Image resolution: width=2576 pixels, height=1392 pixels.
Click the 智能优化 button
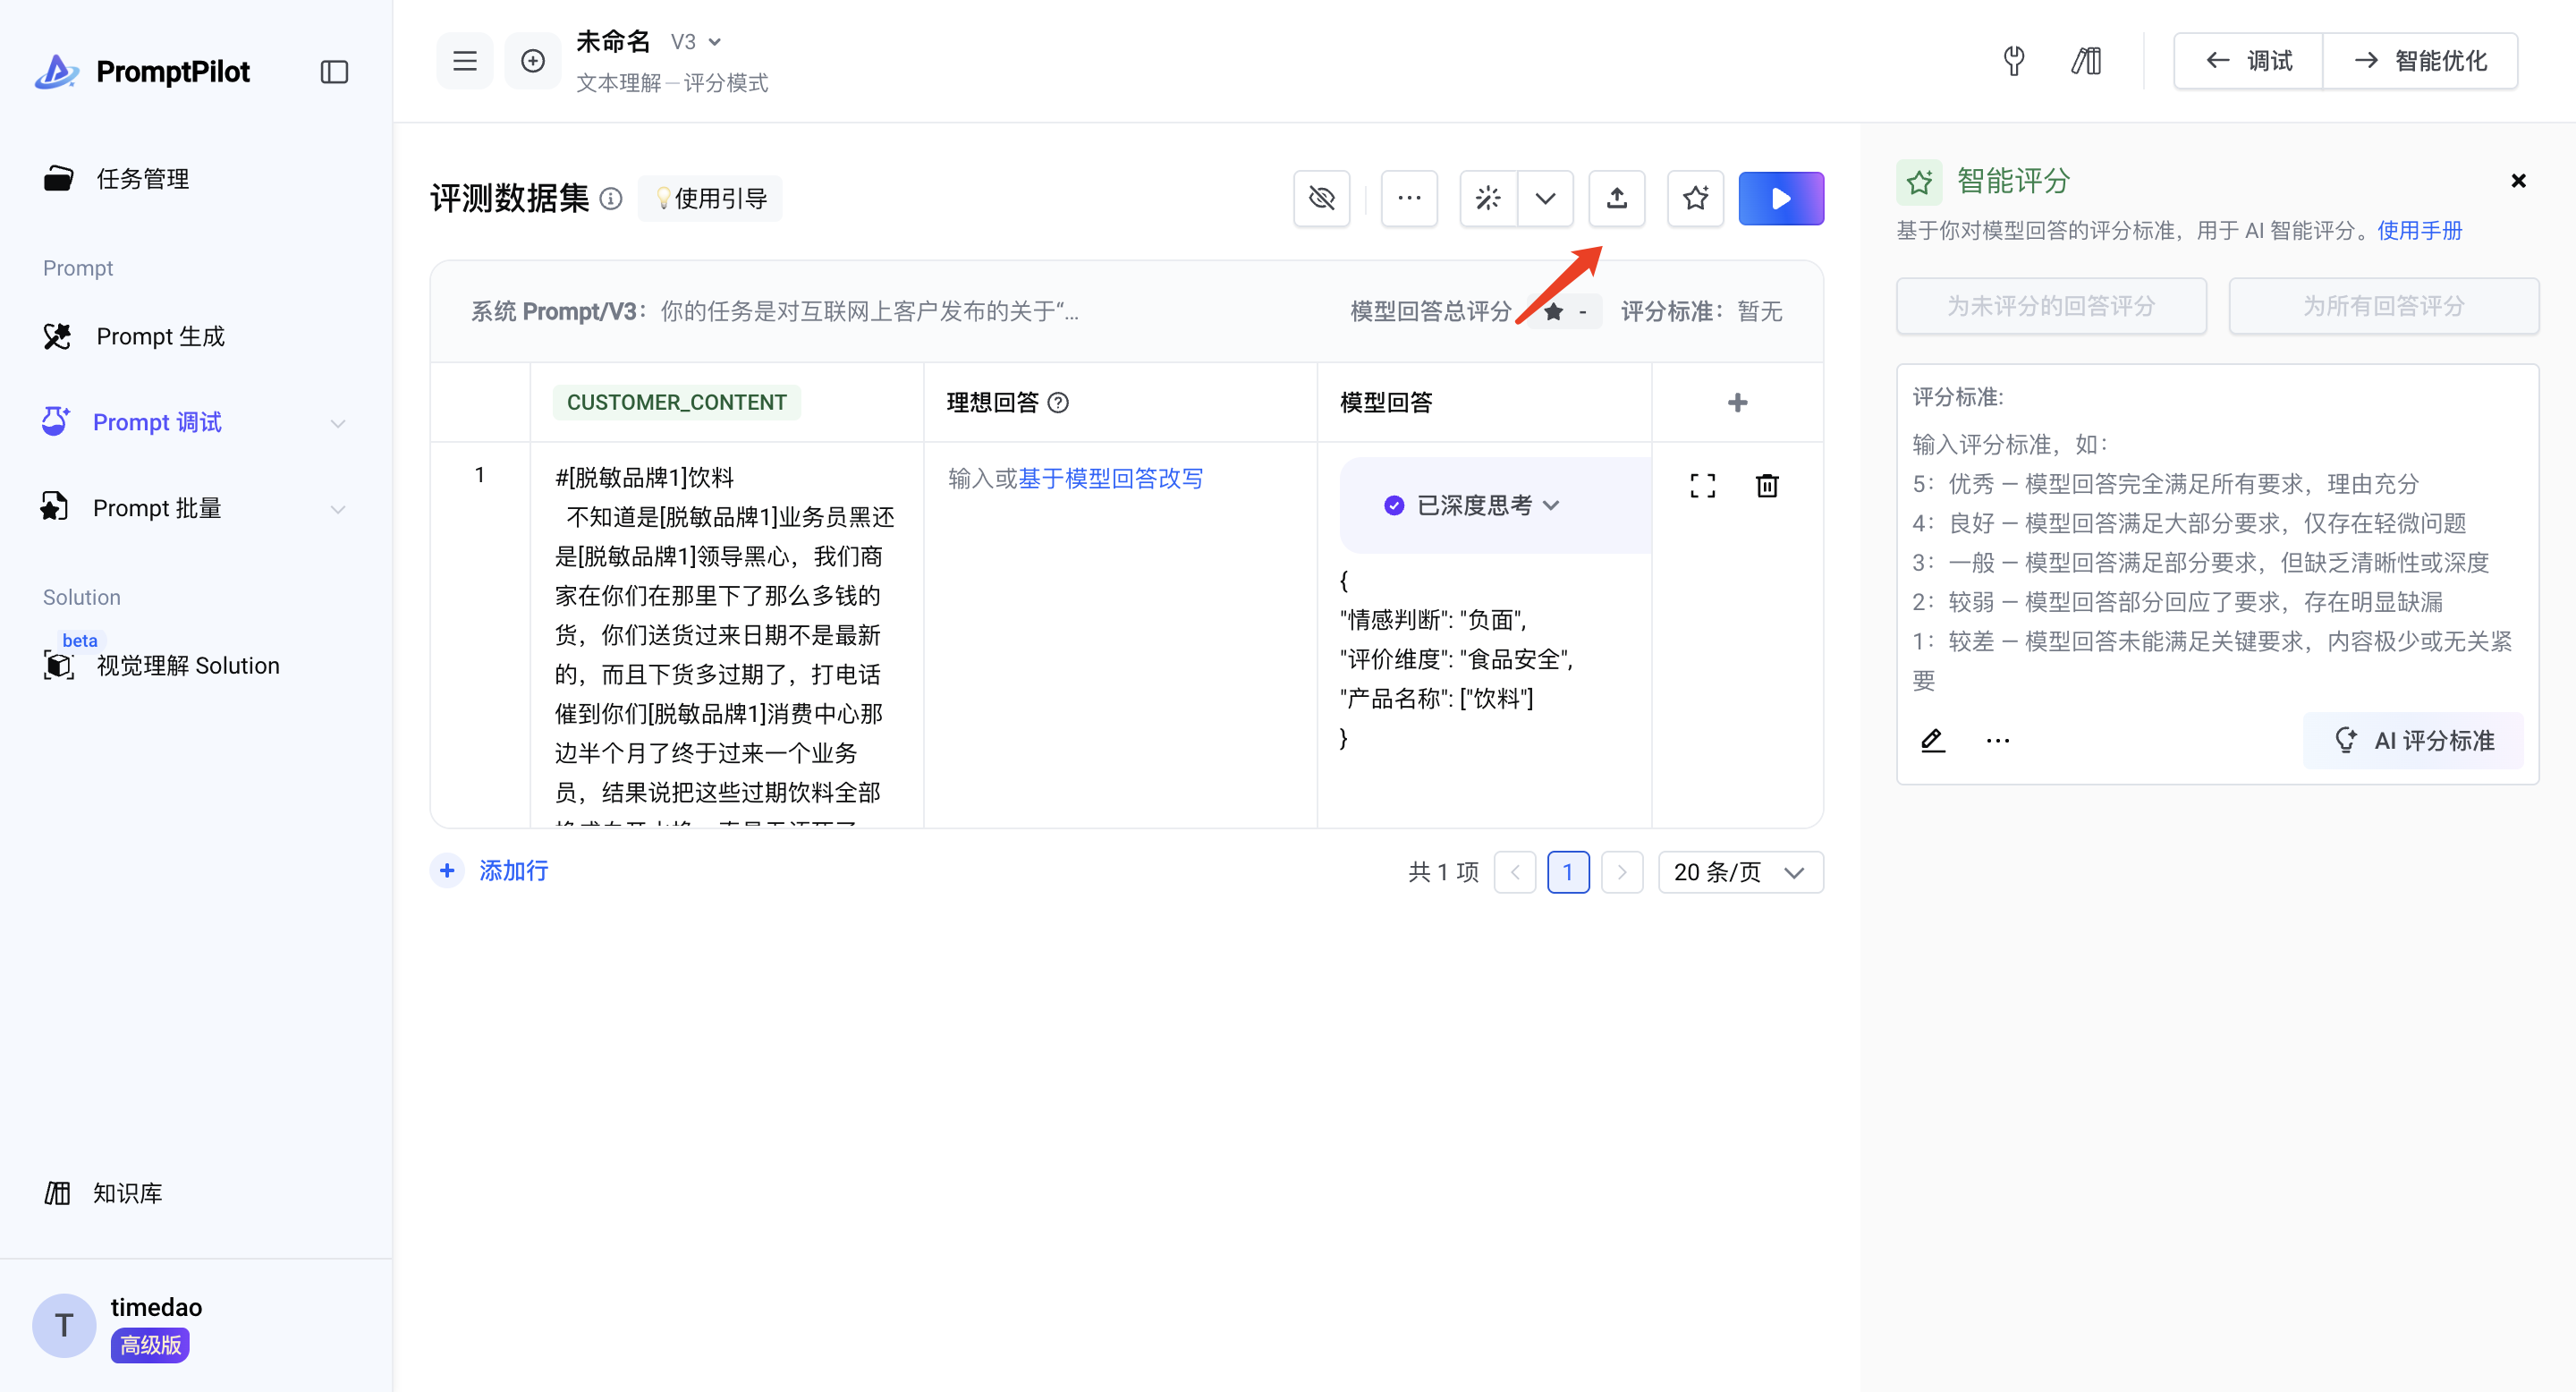point(2420,61)
